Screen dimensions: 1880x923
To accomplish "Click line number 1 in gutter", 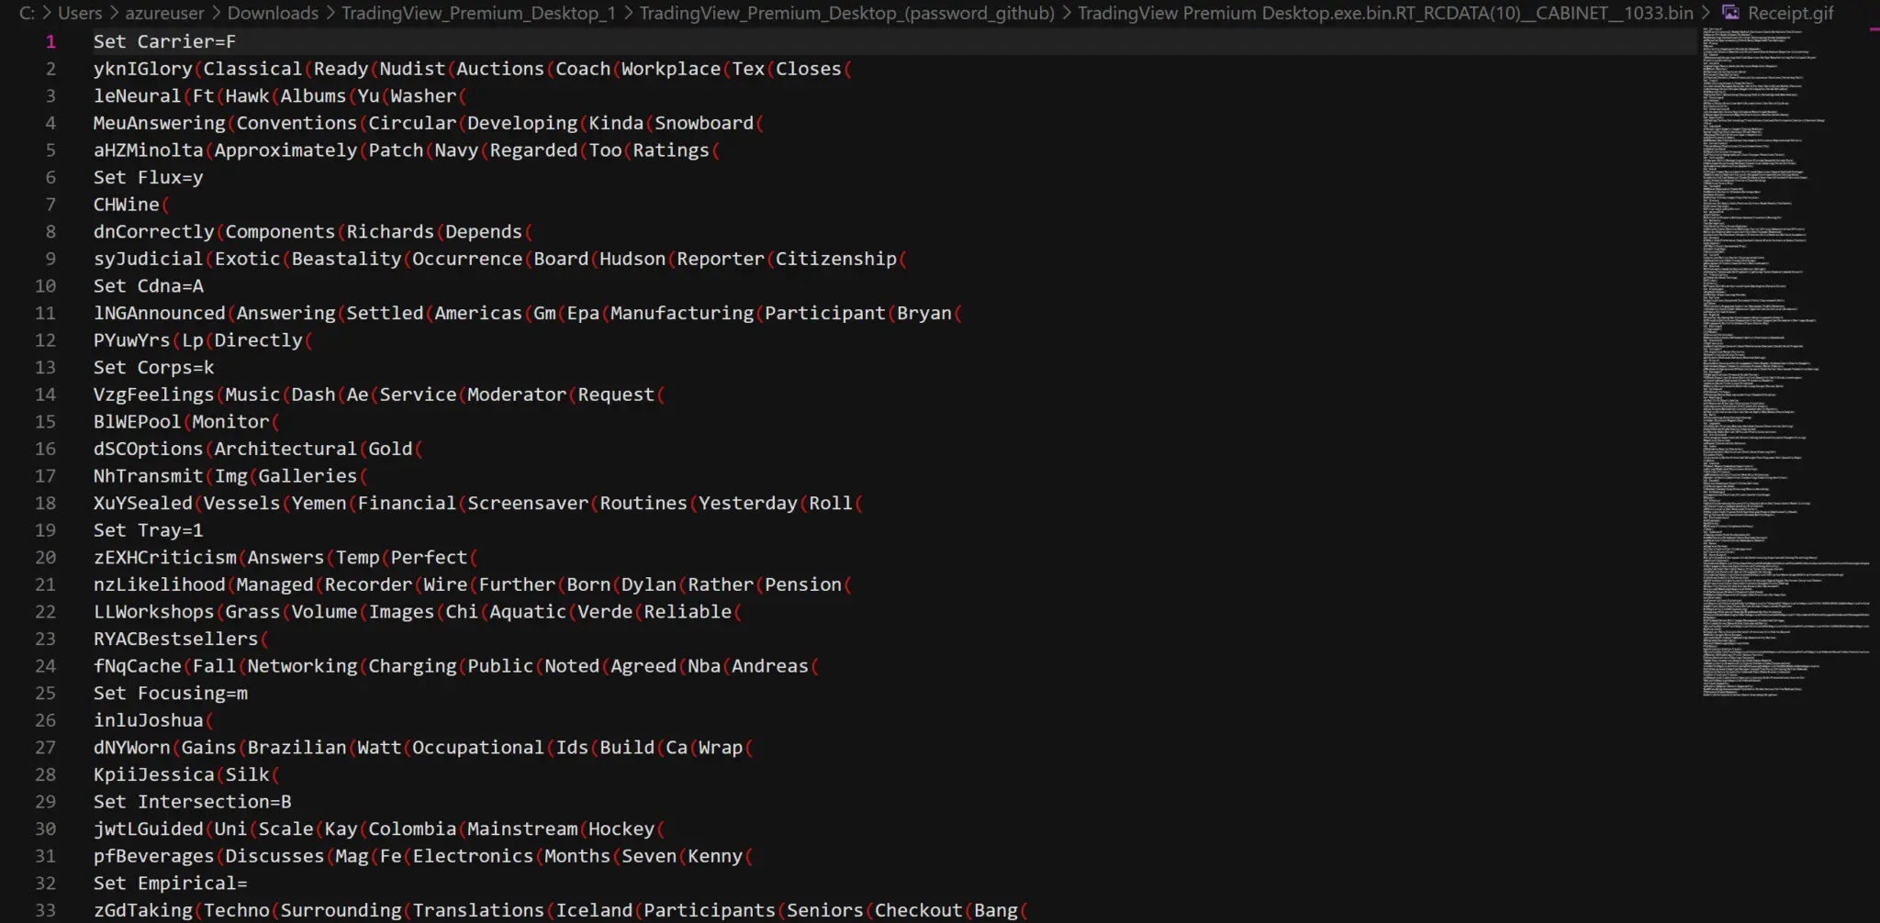I will 50,42.
